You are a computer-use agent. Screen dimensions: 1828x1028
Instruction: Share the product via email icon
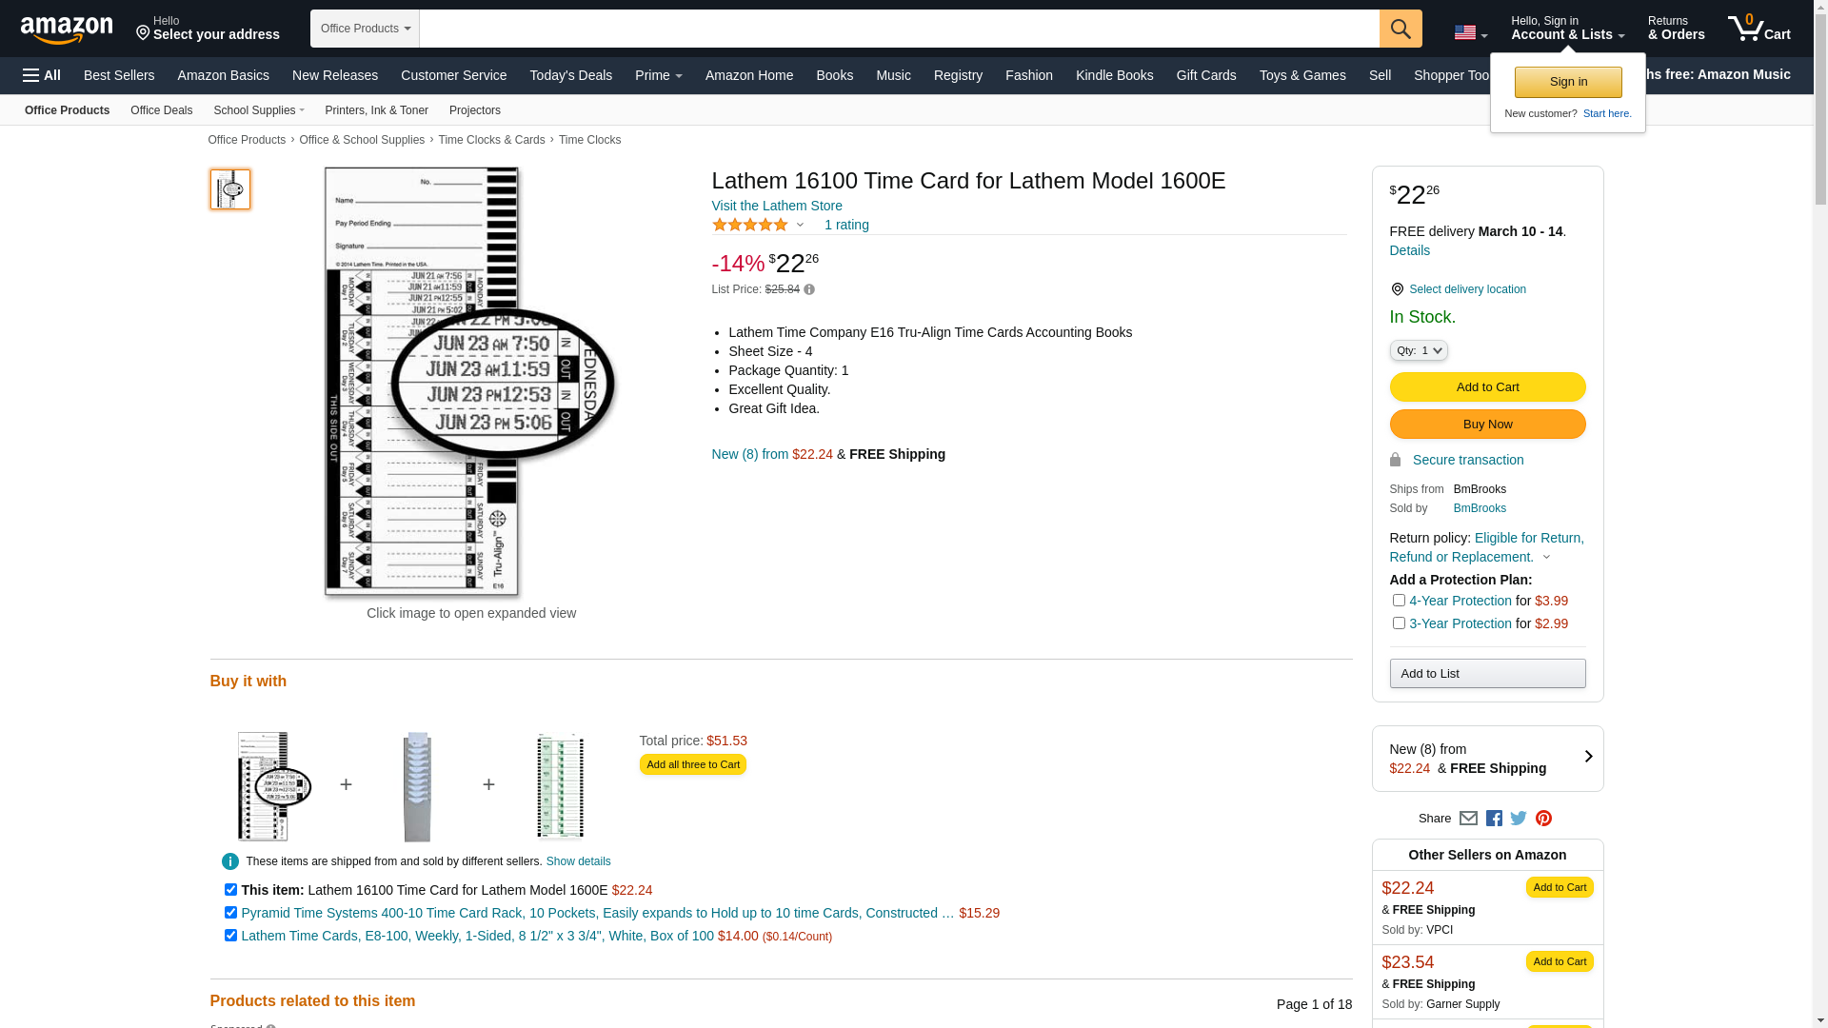[x=1468, y=819]
